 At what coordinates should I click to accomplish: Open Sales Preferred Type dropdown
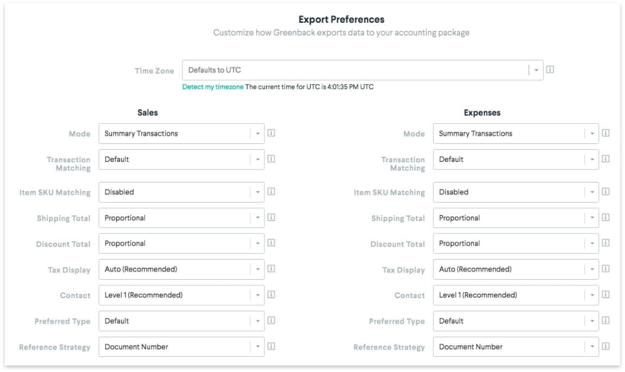pos(181,321)
